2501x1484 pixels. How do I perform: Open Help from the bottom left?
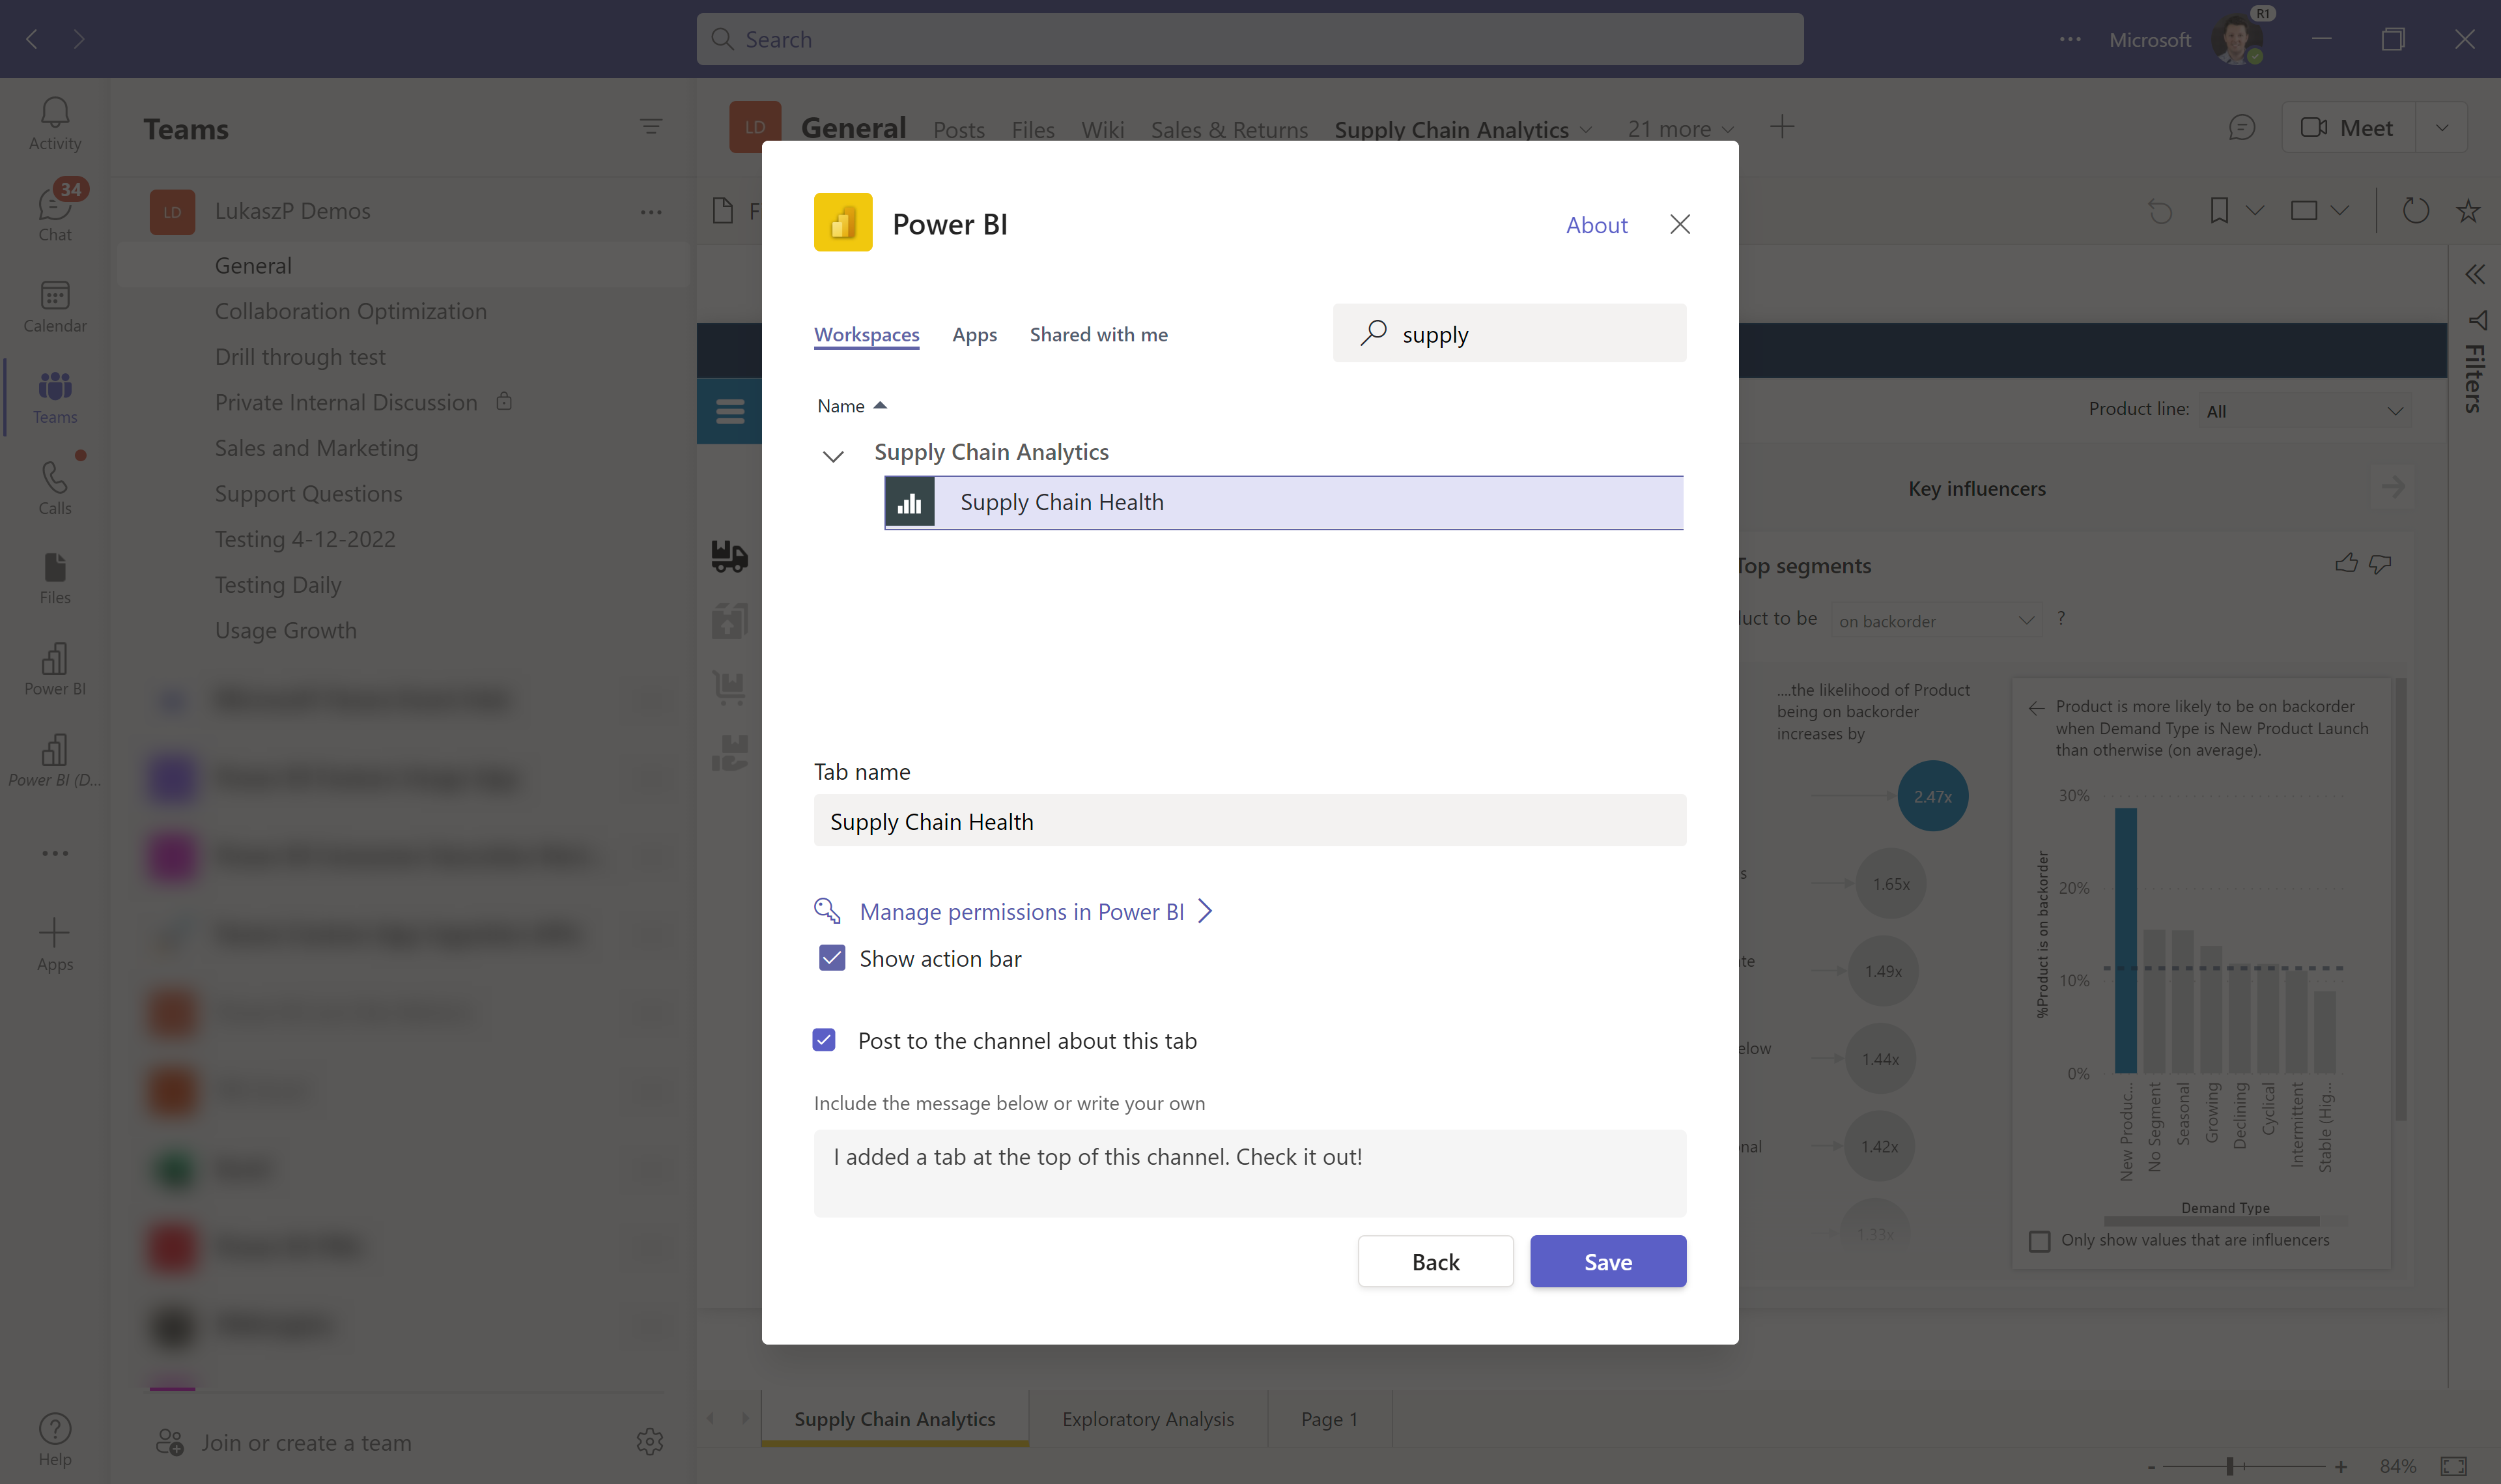[x=54, y=1437]
